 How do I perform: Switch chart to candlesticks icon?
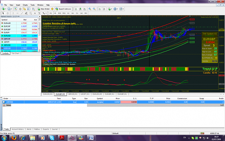pos(80,9)
